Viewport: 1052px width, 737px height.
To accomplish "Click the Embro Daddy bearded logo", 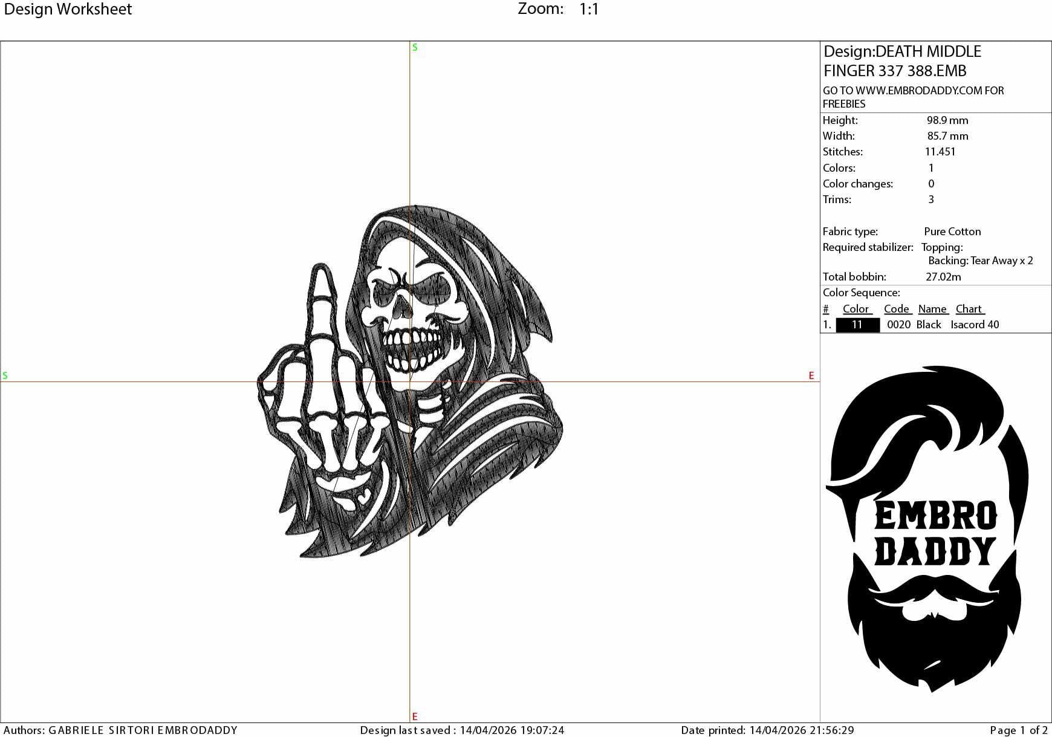I will pos(927,529).
